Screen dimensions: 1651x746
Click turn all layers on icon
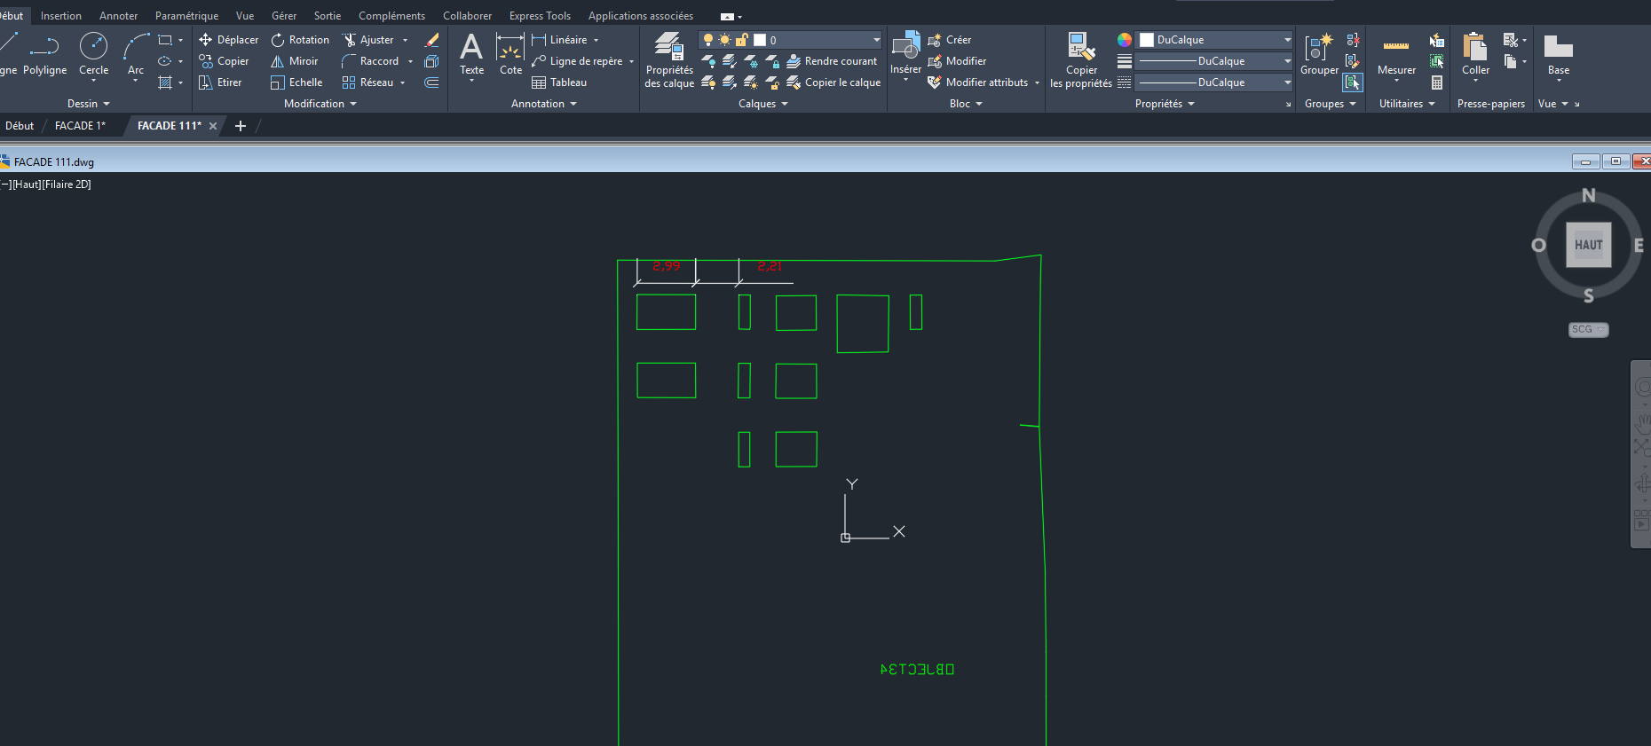pyautogui.click(x=708, y=82)
